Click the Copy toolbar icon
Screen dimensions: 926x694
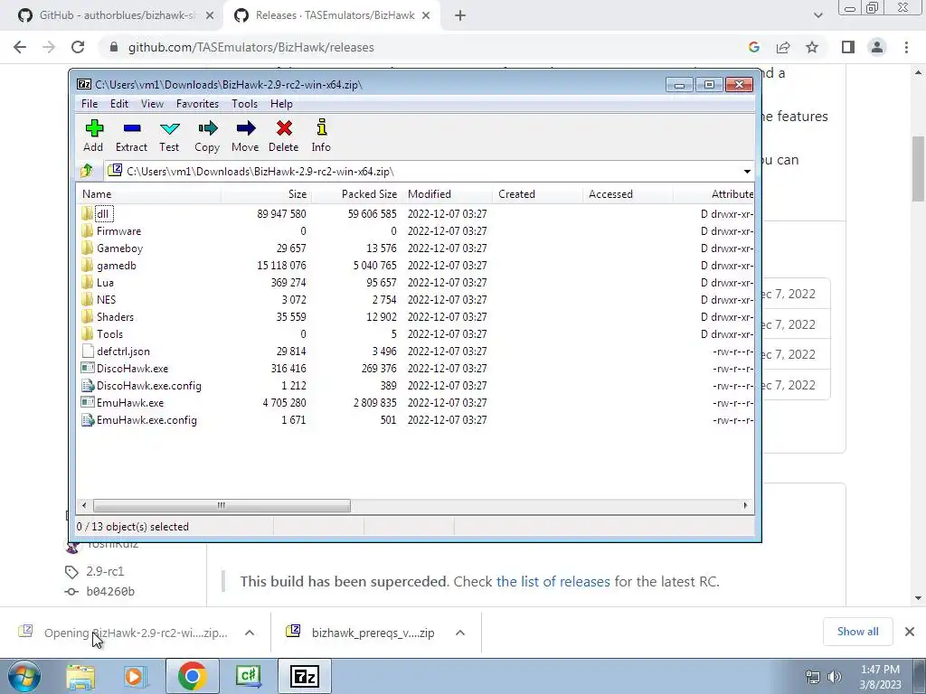click(207, 136)
